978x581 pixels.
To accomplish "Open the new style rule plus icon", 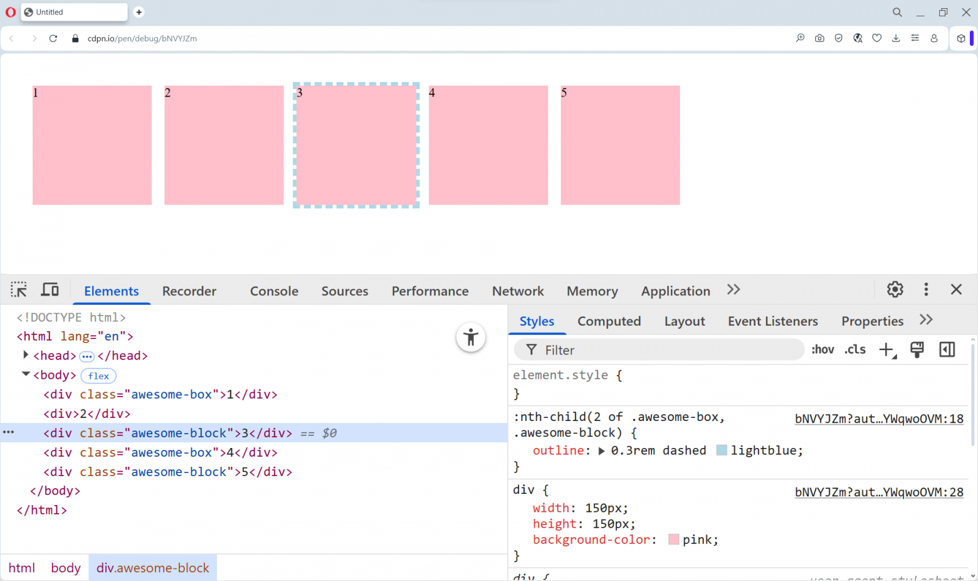I will [886, 349].
